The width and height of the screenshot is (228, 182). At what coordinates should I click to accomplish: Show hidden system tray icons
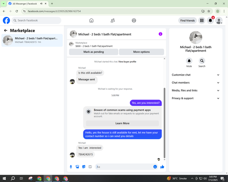[x=192, y=178]
